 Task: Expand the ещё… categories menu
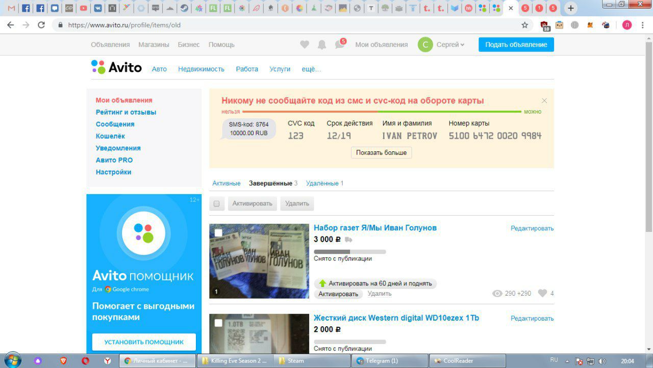[x=311, y=69]
